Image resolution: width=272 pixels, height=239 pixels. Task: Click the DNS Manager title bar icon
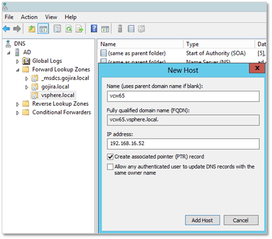point(5,6)
